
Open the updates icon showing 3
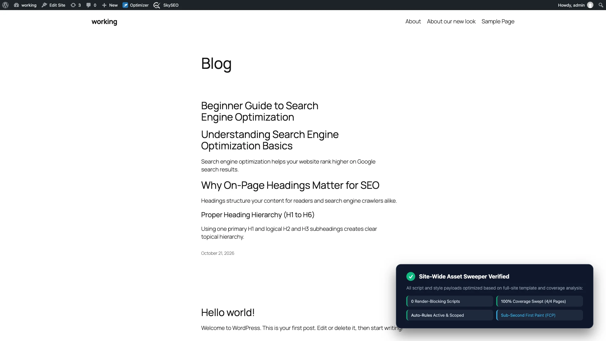coord(73,5)
